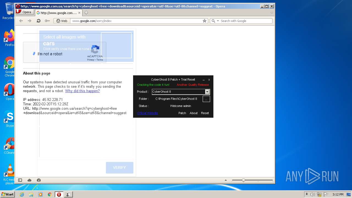Launch Internet Explorer from taskbar

point(22,194)
